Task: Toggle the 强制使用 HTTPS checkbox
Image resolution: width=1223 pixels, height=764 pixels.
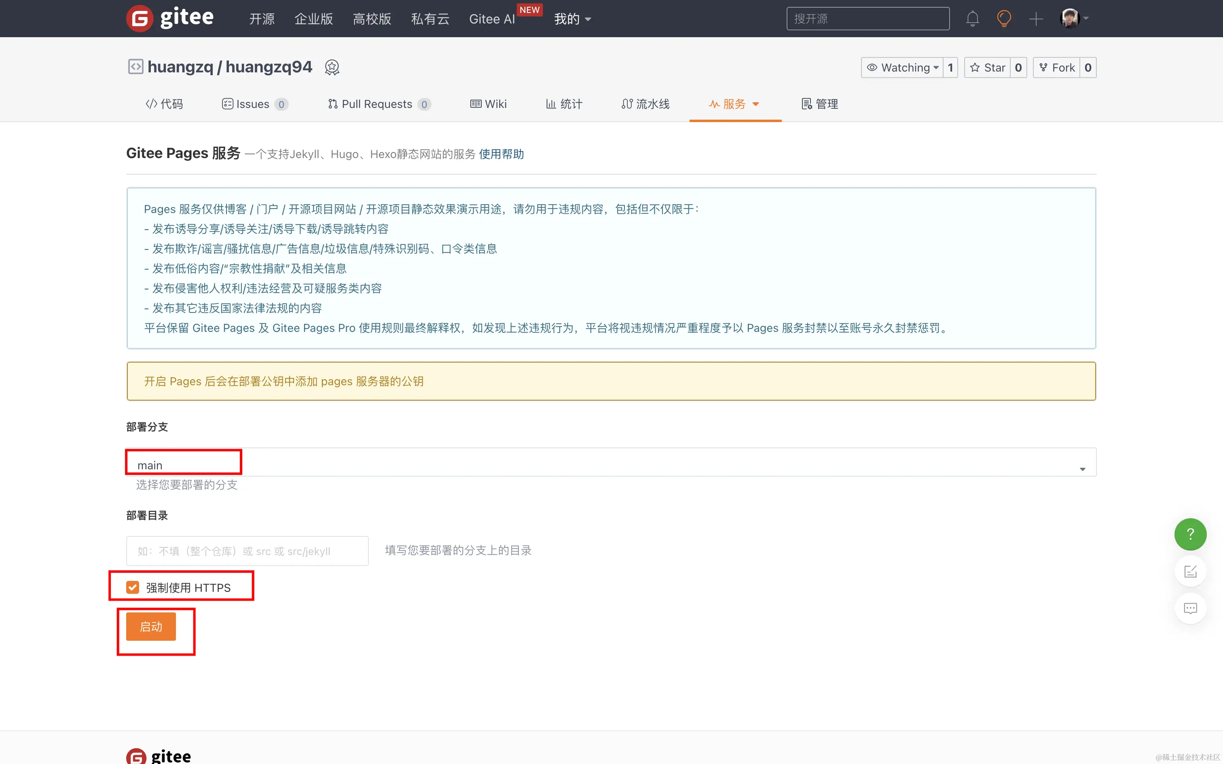Action: [132, 587]
